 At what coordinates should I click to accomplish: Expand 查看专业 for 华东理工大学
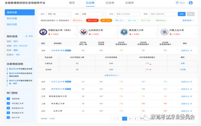tap(187, 104)
